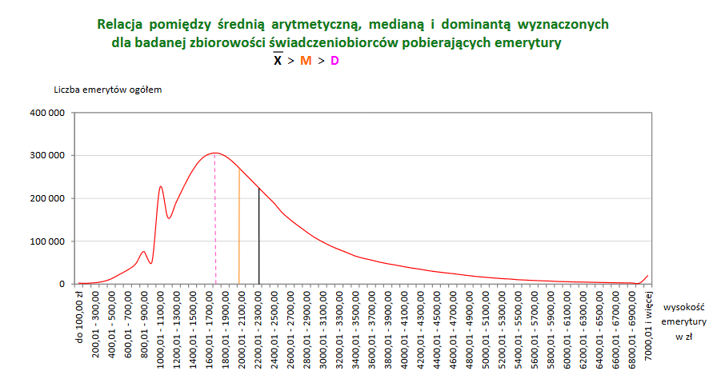Image resolution: width=725 pixels, height=379 pixels.
Task: Click the 400 000 y-axis label
Action: click(x=47, y=113)
